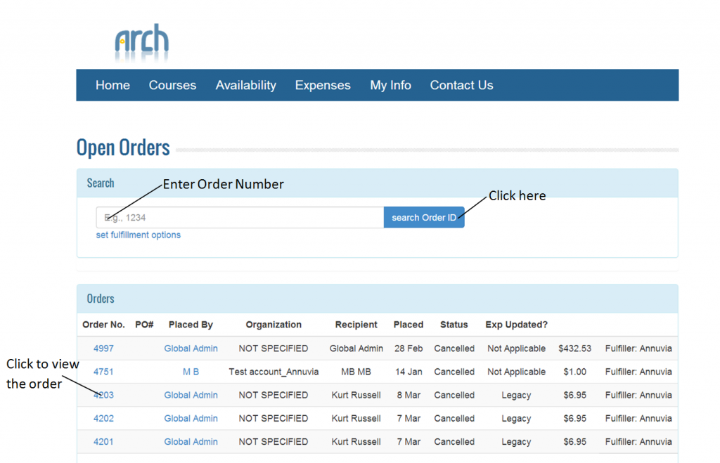Viewport: 720px width, 463px height.
Task: Click Global Admin link in order 4202 row
Action: click(191, 419)
